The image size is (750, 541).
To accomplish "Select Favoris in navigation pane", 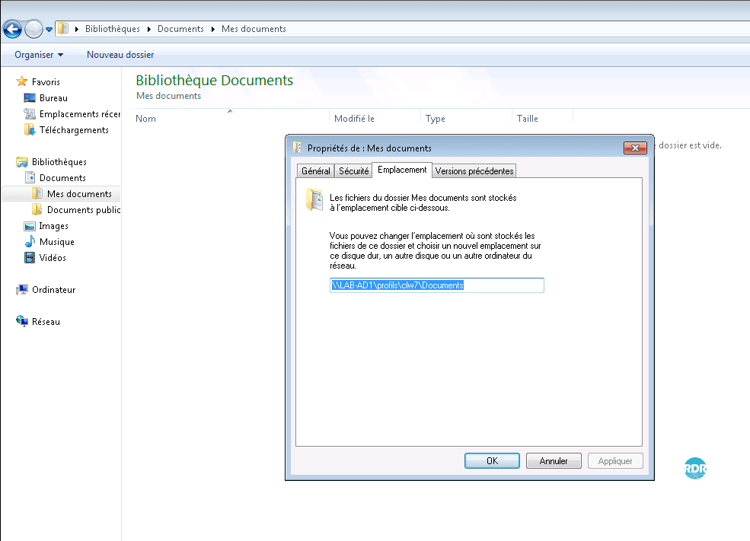I will [46, 81].
